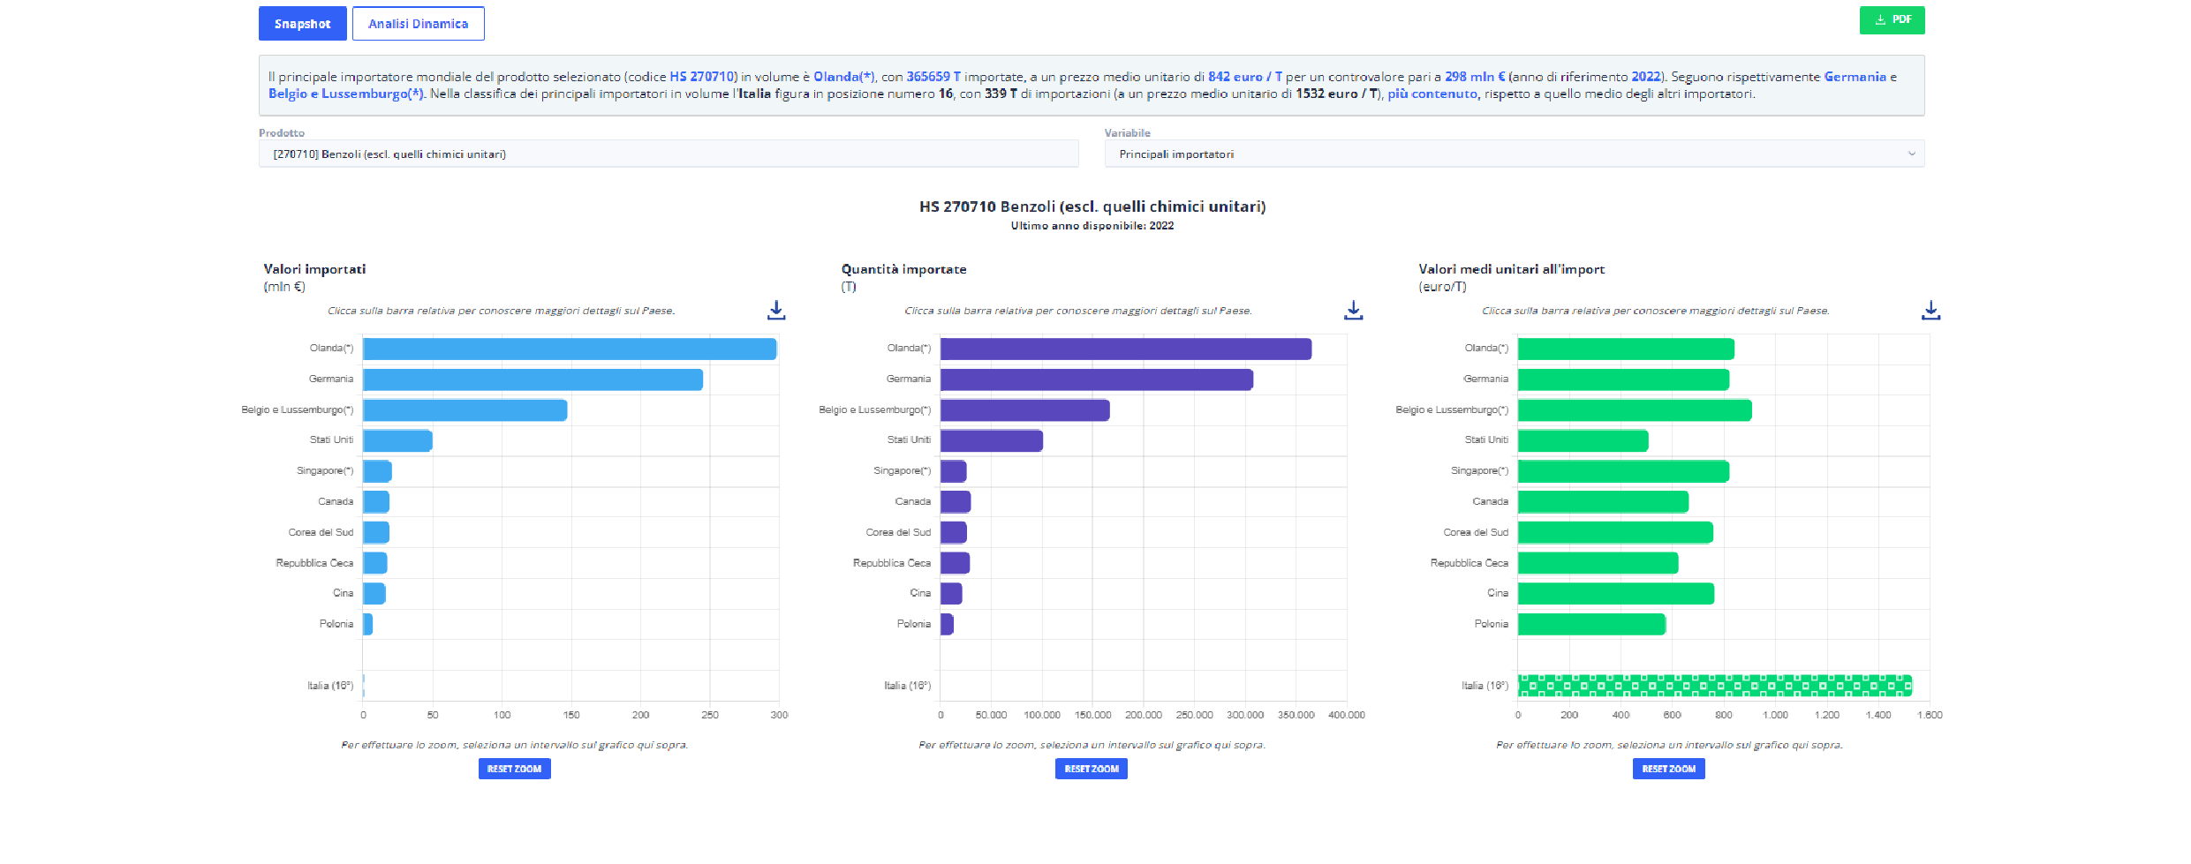Image resolution: width=2191 pixels, height=864 pixels.
Task: Switch to the Analisi Dinamica tab
Action: tap(418, 24)
